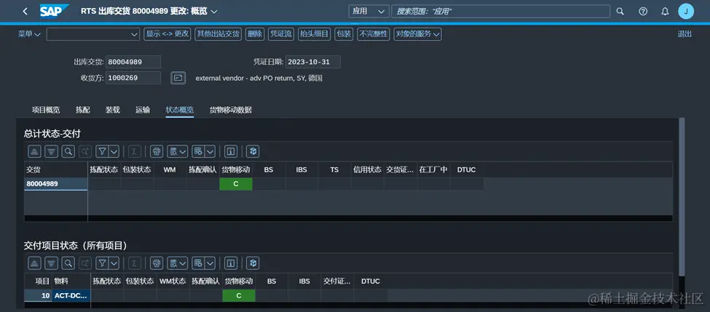Switch to the 货物移动数据 tab

(x=231, y=110)
